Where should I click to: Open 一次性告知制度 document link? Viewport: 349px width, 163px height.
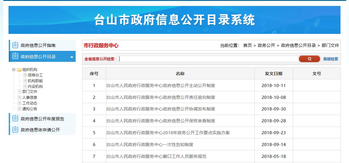(x=150, y=144)
